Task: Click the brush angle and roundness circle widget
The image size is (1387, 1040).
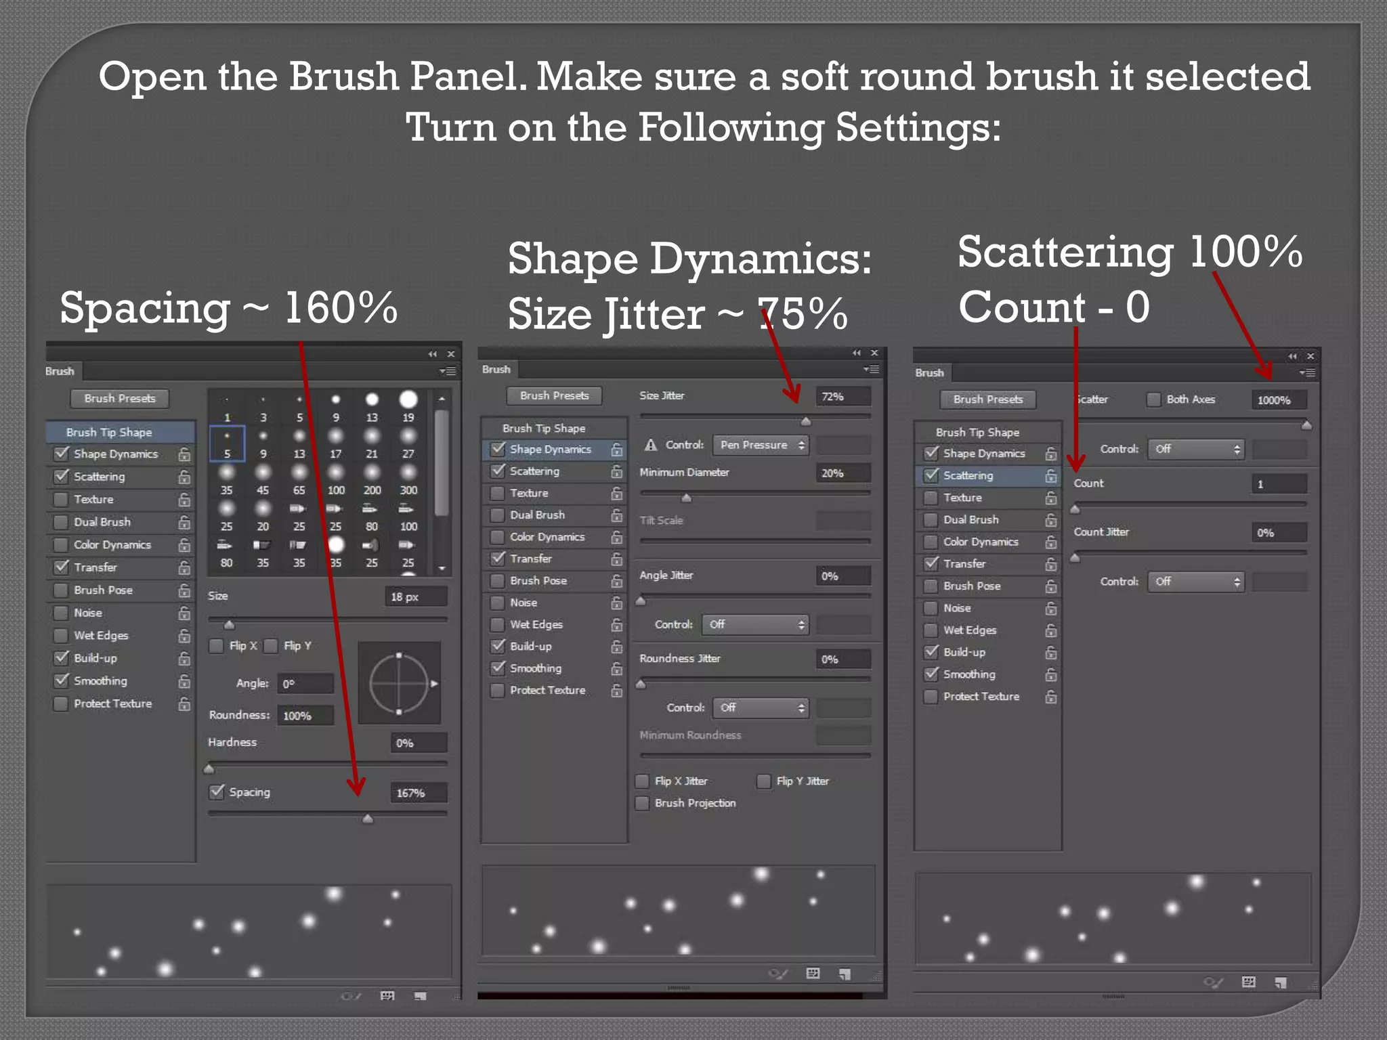Action: (400, 683)
